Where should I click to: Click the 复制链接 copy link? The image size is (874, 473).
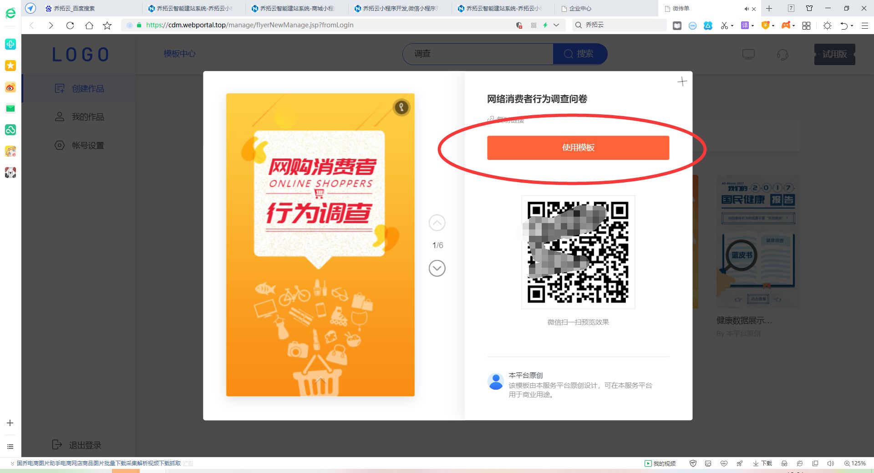(x=506, y=120)
